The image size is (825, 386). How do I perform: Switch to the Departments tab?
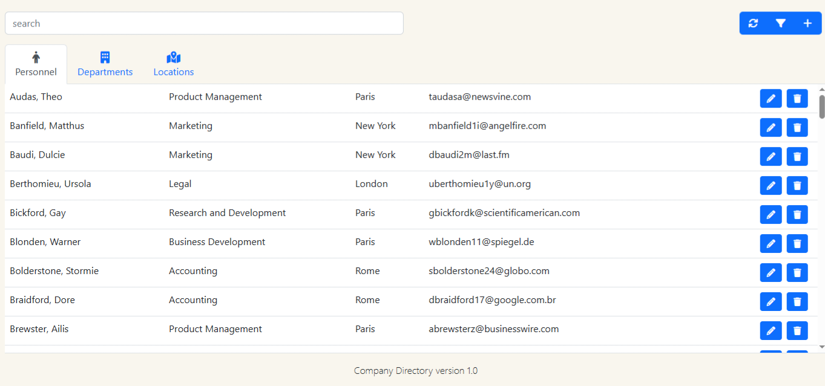[x=105, y=64]
